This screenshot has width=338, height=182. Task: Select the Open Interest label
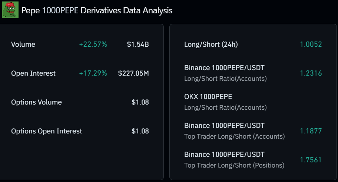point(33,73)
